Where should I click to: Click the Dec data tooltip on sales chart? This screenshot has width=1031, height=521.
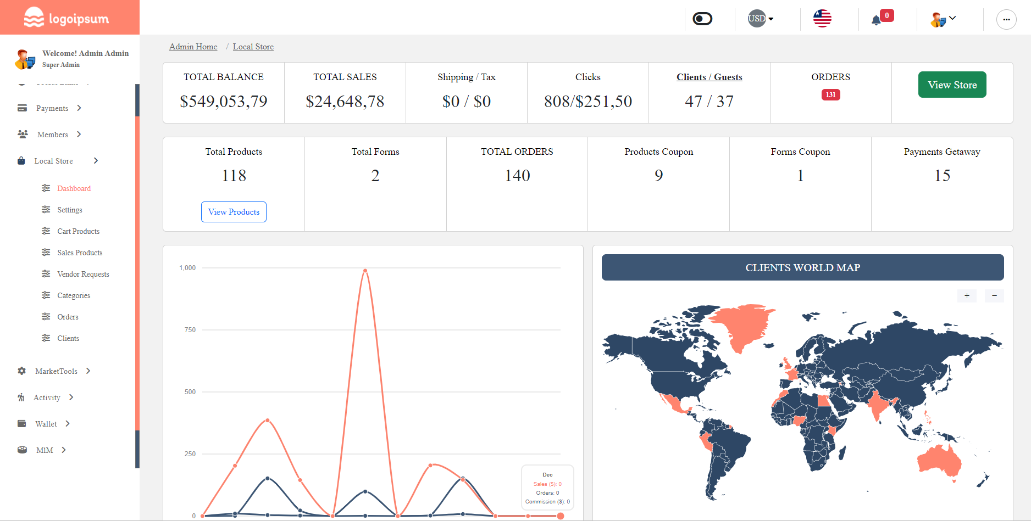pos(547,488)
